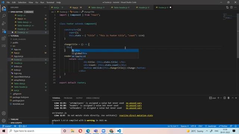
Task: Open App.css in the file tree
Action: [x=18, y=50]
